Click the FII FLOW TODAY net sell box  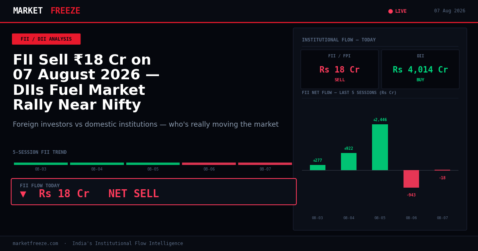pos(154,192)
